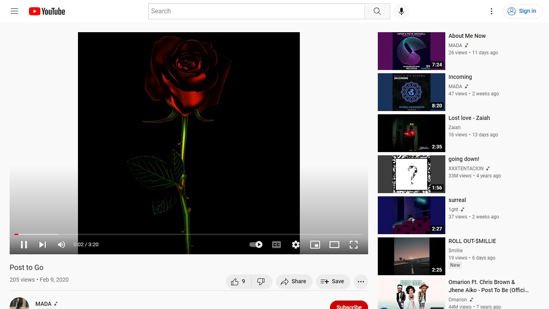This screenshot has height=309, width=549.
Task: Skip to the next video
Action: coord(43,245)
